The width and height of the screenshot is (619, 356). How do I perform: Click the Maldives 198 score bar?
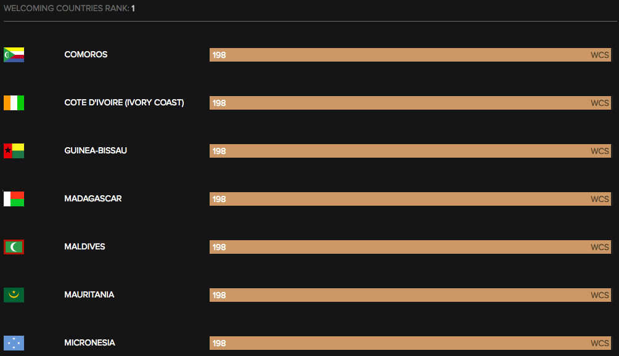point(410,247)
